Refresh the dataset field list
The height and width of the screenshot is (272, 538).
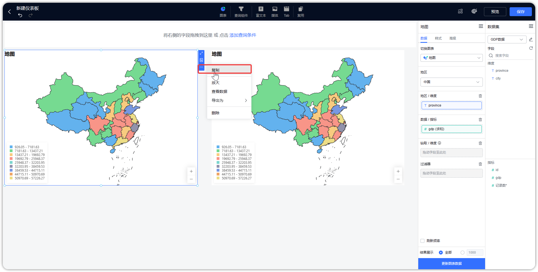point(531,48)
